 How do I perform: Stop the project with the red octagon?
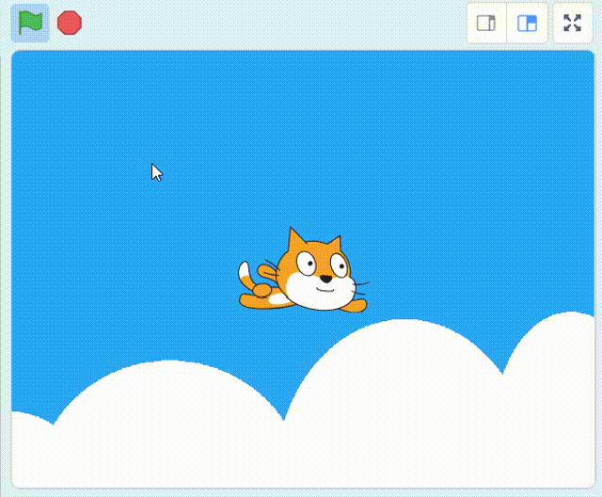coord(70,23)
